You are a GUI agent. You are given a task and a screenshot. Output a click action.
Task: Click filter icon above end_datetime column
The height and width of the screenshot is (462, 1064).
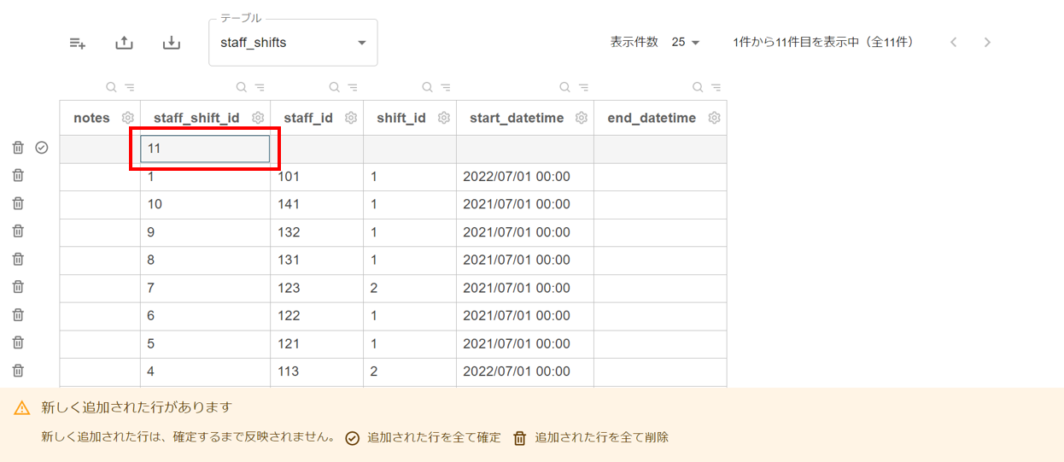tap(716, 87)
